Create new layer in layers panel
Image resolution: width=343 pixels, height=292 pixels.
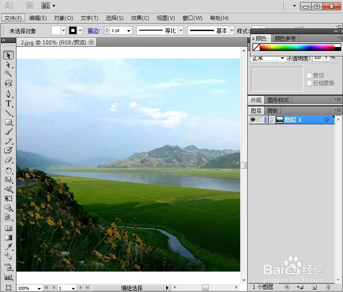point(314,287)
